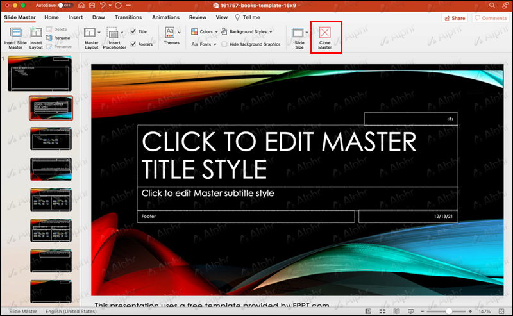Enable Hide Background Graphics checkbox
Viewport: 513px width, 316px height.
click(224, 44)
